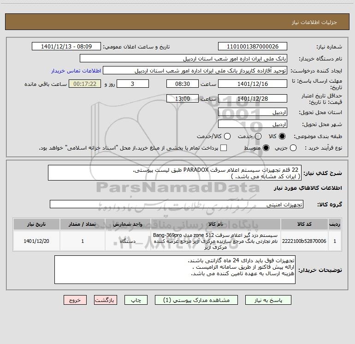Screen dimensions: 355x344
Task: Click the واحد شمارش column header
Action: (128, 224)
